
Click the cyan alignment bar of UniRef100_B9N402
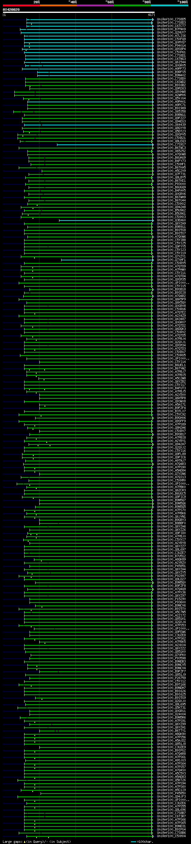[x=95, y=76]
